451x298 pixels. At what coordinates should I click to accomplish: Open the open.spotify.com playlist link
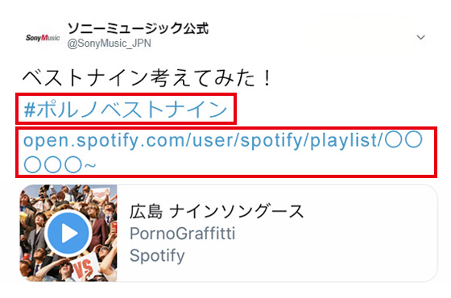222,152
